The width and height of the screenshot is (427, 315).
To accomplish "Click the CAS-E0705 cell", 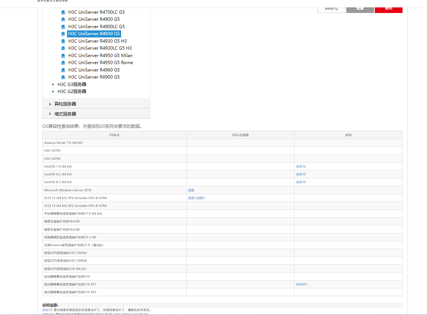I will (x=114, y=151).
